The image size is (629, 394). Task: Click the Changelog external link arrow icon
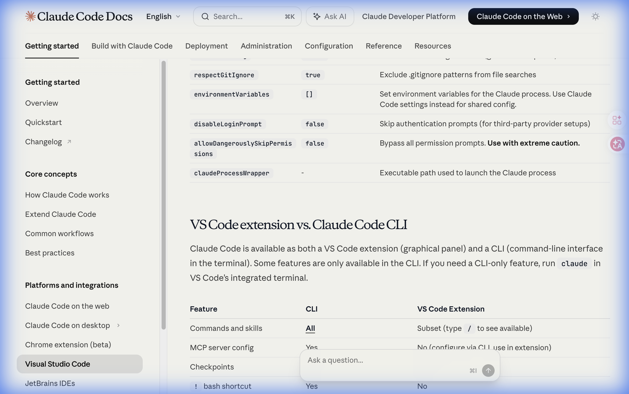pos(69,142)
